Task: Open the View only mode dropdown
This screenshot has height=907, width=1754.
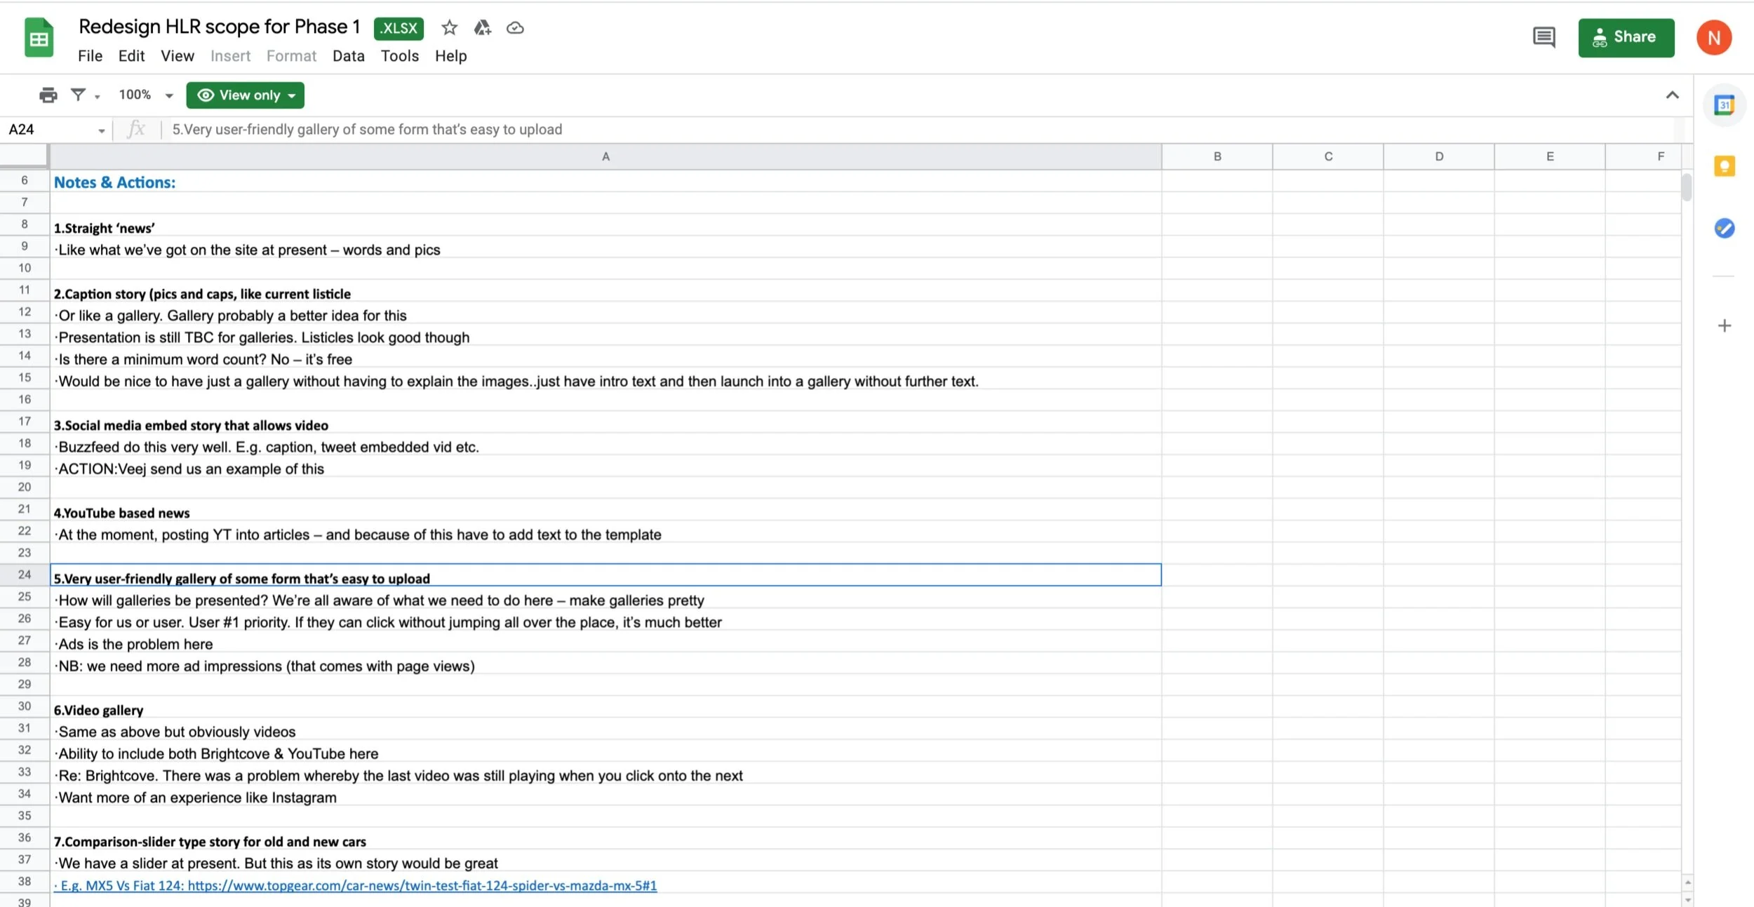Action: [x=245, y=95]
